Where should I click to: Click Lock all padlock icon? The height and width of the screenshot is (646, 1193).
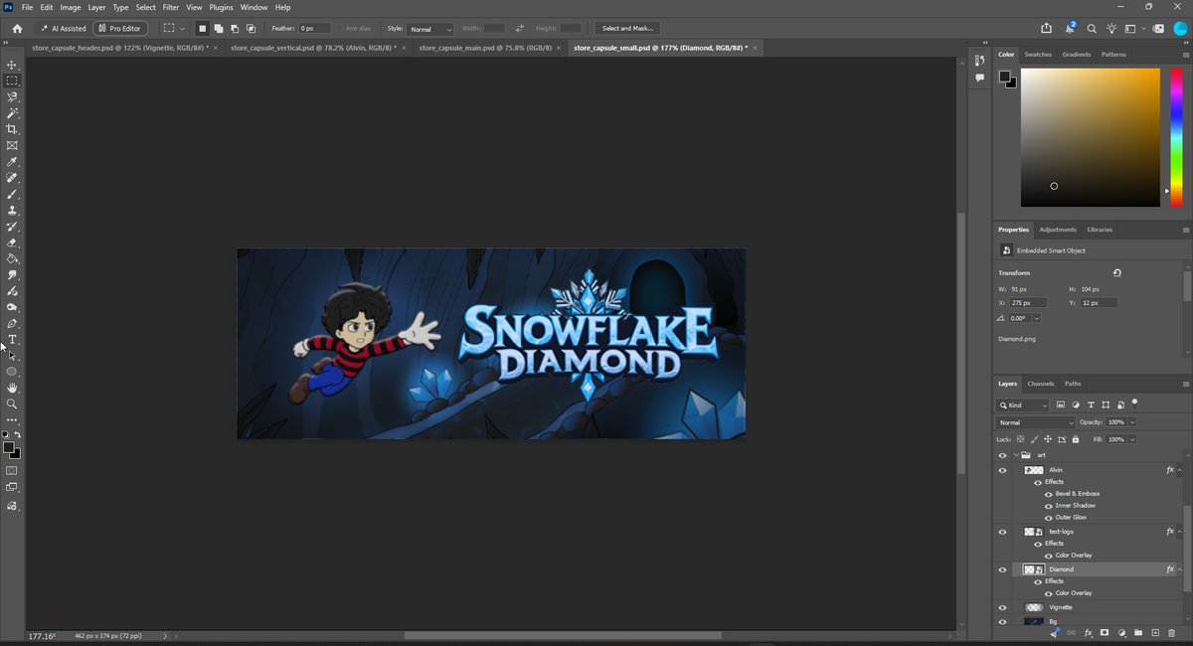(x=1075, y=439)
